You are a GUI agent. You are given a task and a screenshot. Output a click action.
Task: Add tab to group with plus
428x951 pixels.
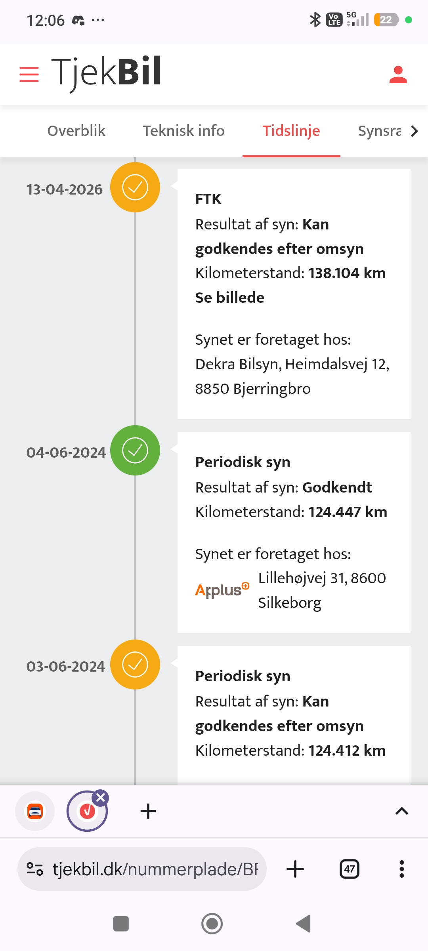click(148, 811)
